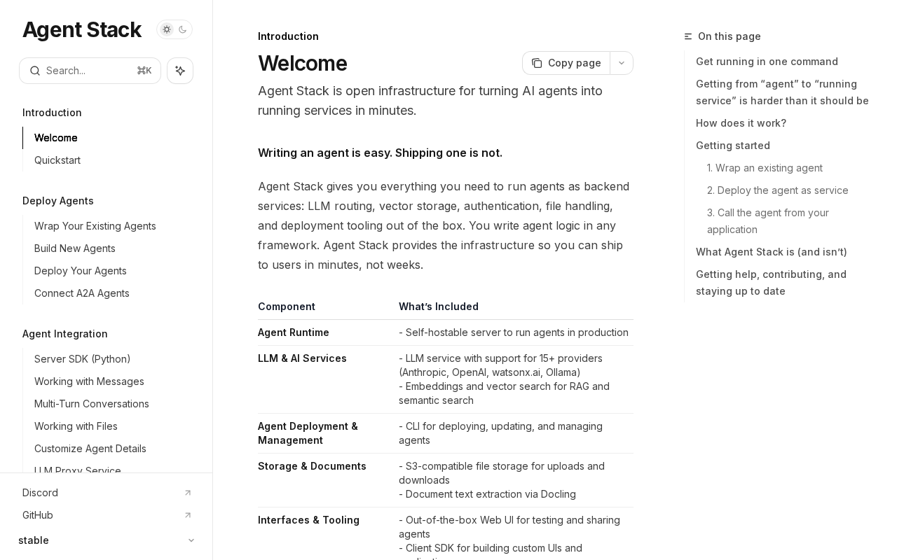Go to Build New Agents page
Image resolution: width=897 pixels, height=560 pixels.
(75, 248)
